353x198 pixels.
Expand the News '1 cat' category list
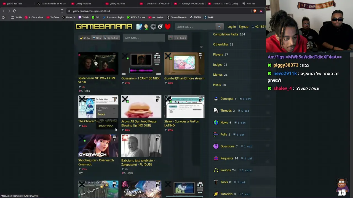click(240, 123)
